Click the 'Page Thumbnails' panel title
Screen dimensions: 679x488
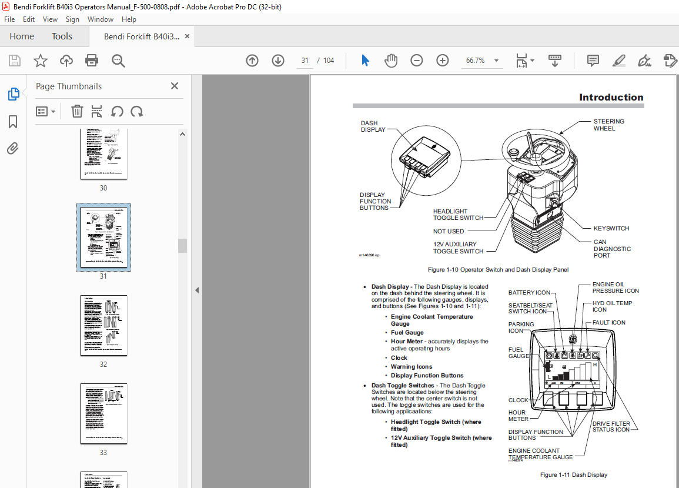click(x=69, y=86)
